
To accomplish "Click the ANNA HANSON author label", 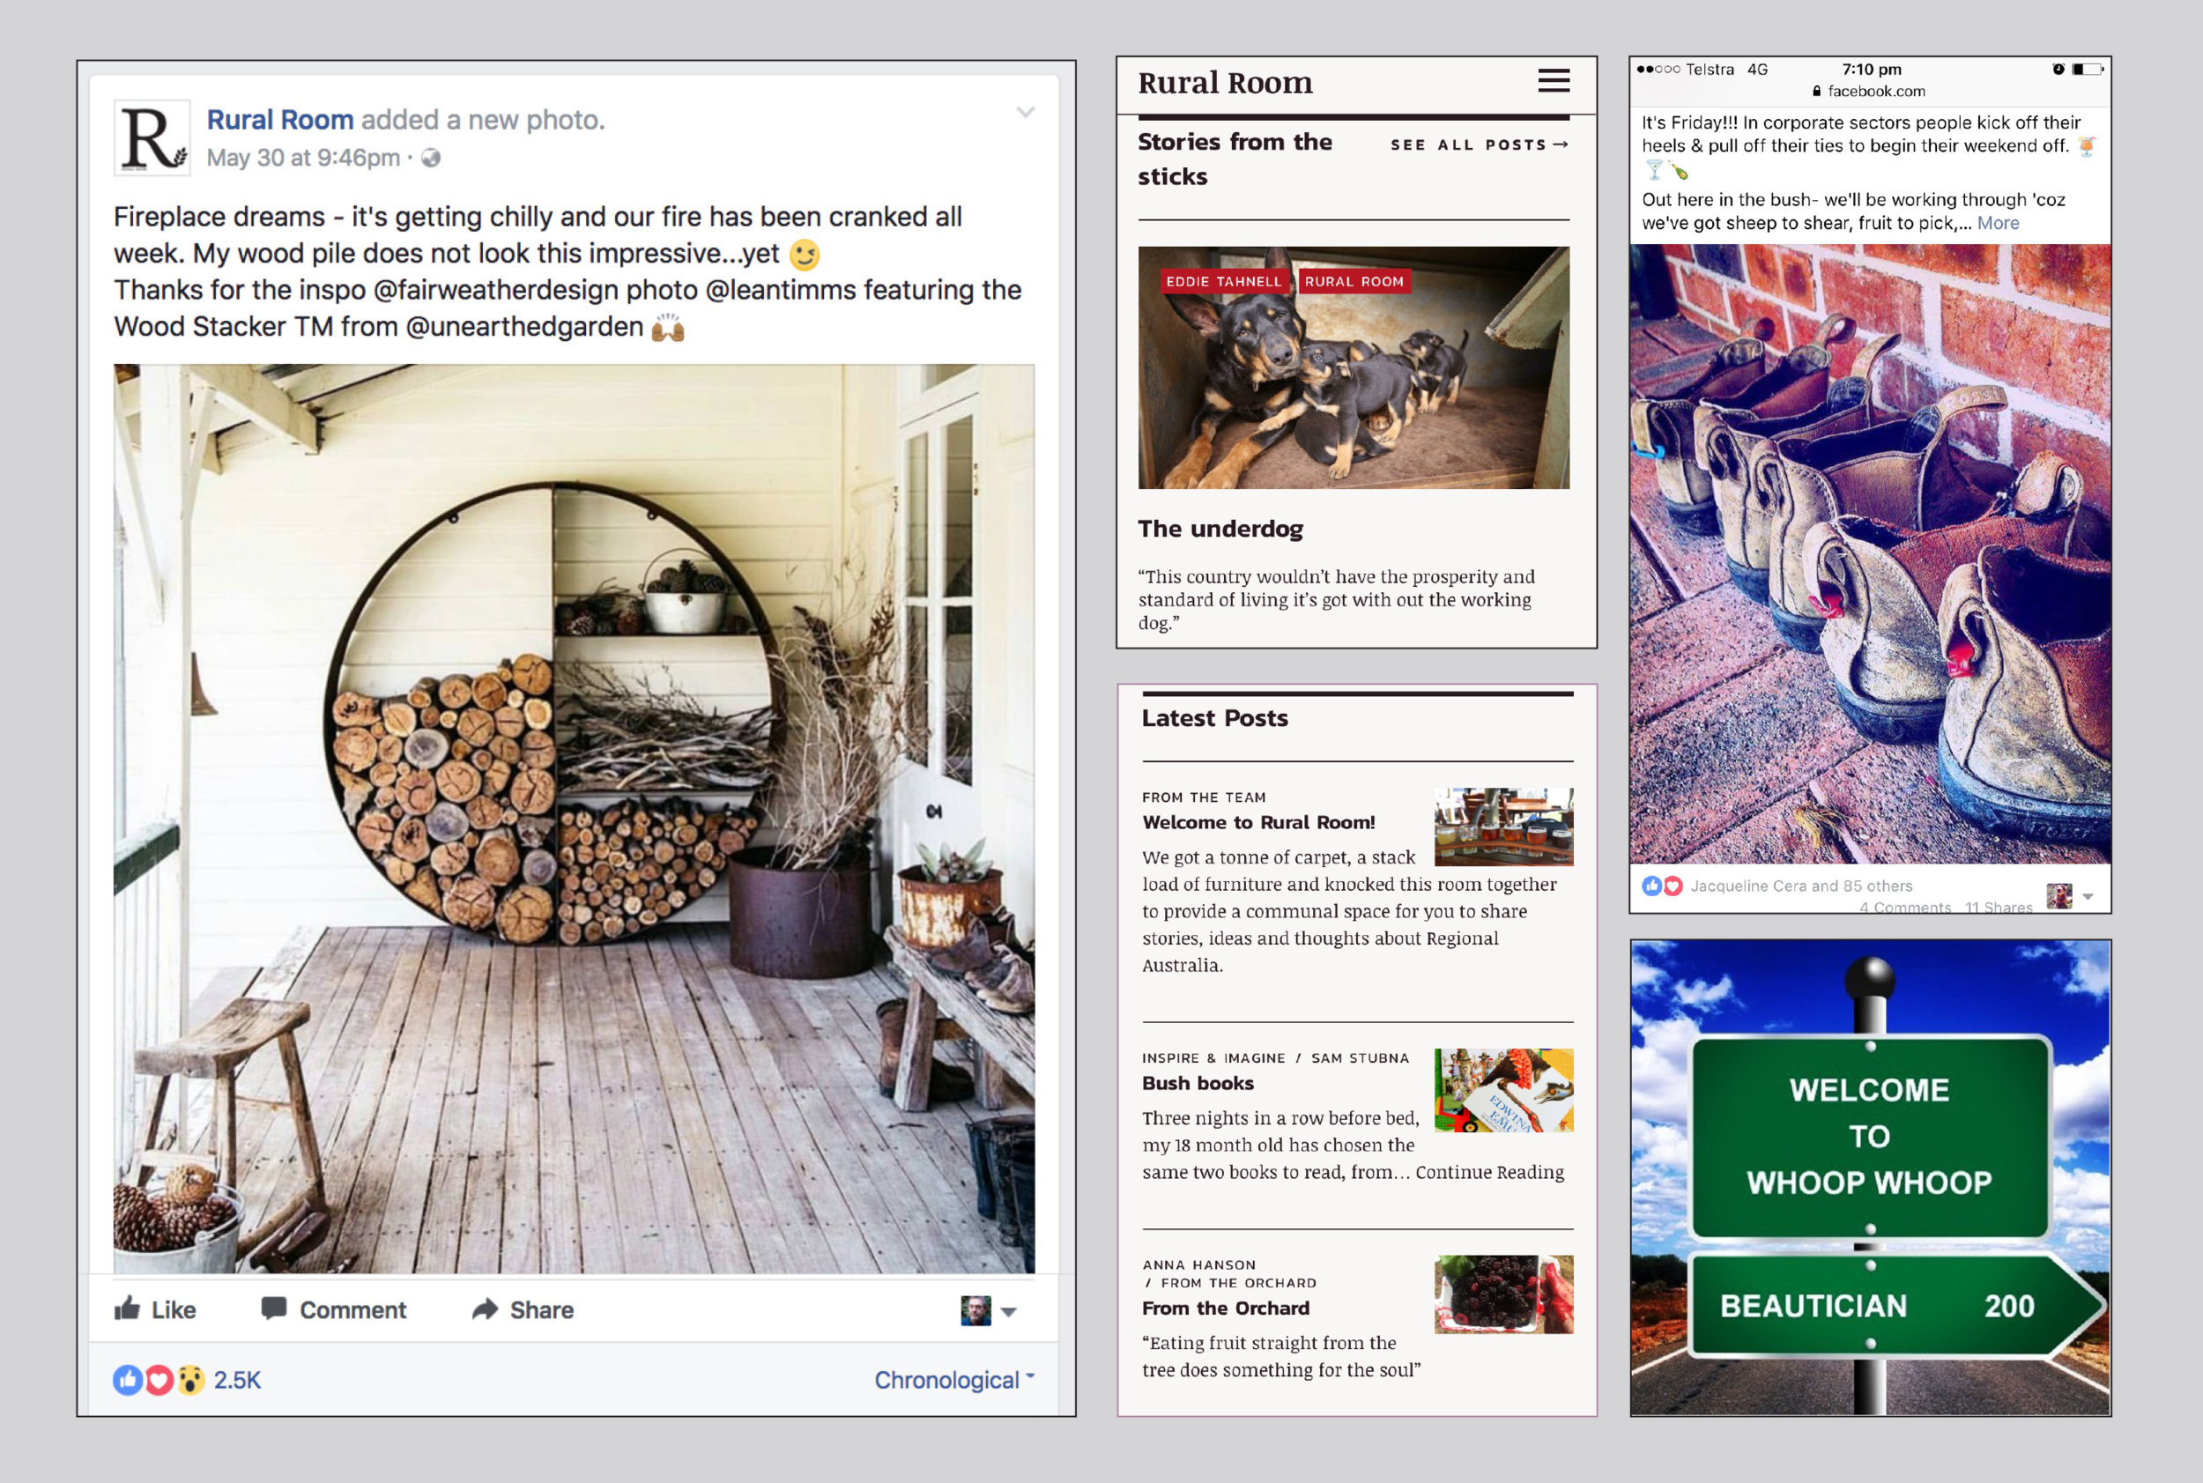I will click(x=1199, y=1265).
